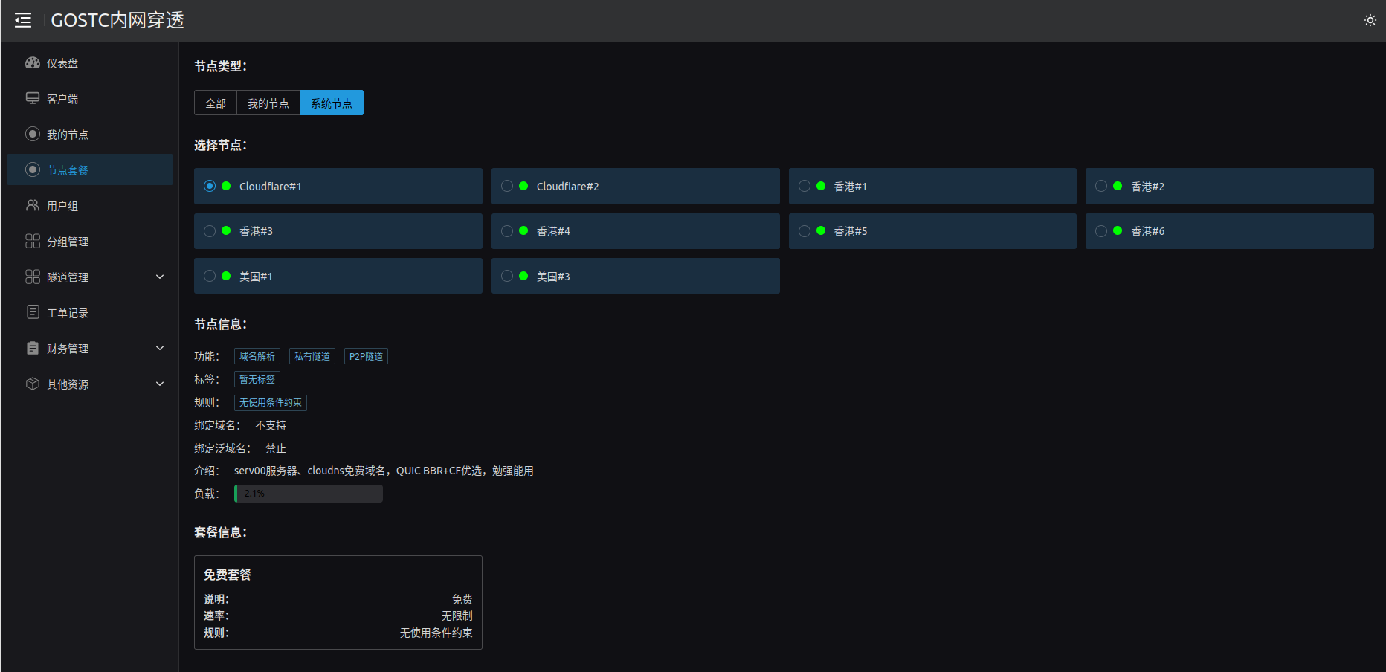This screenshot has height=672, width=1386.
Task: Open the dashboard gauge icon
Action: click(x=33, y=63)
